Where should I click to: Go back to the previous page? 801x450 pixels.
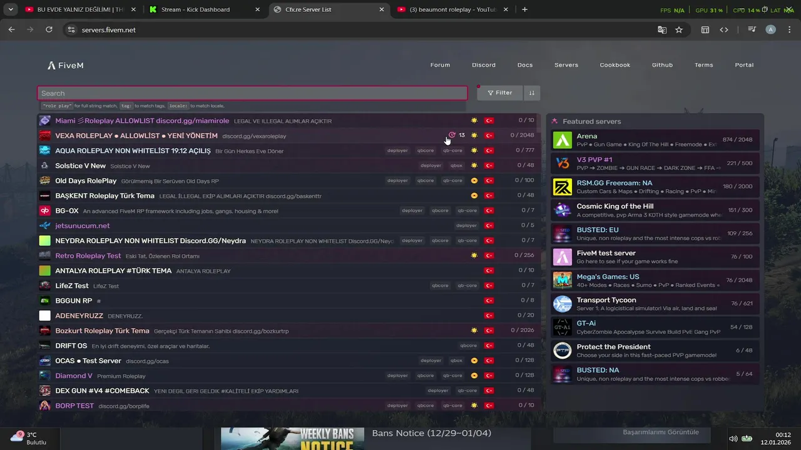tap(11, 29)
